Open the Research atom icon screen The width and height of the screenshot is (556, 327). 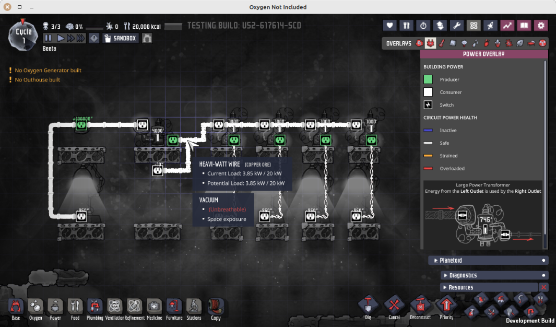coord(474,26)
